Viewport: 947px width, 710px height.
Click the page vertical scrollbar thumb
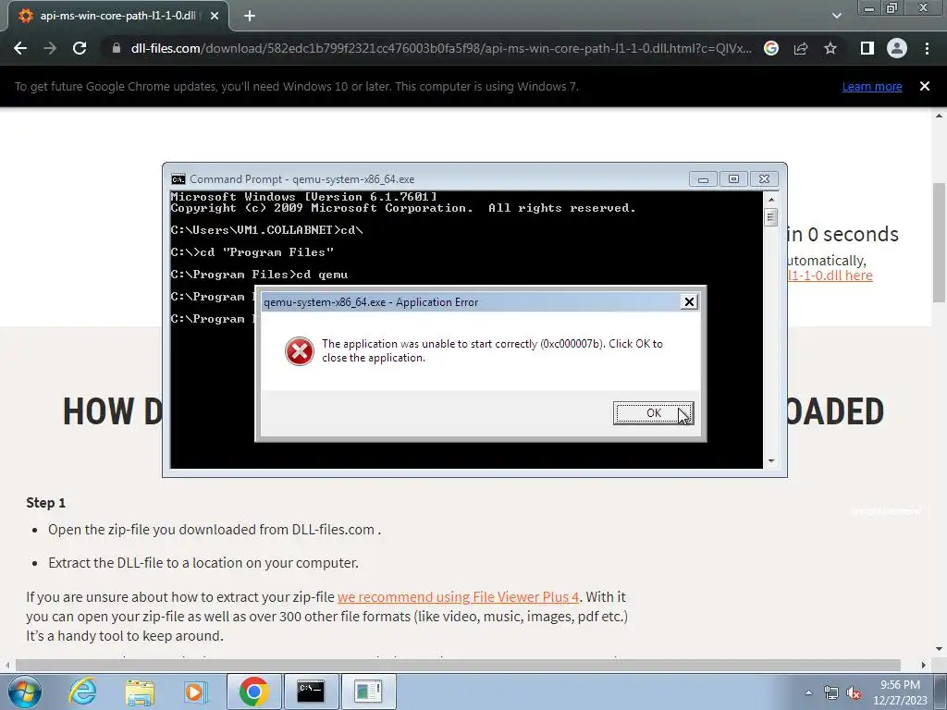point(939,241)
